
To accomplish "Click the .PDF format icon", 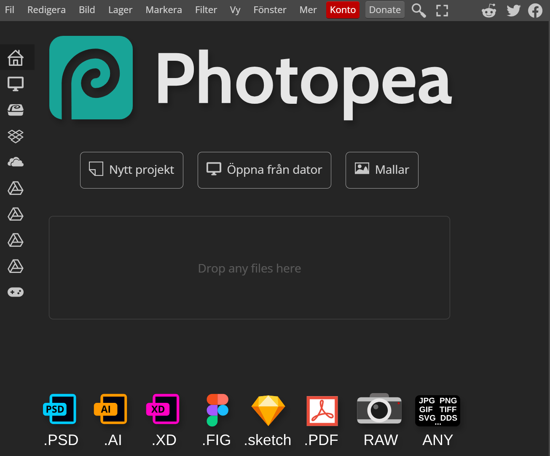I will (x=322, y=410).
